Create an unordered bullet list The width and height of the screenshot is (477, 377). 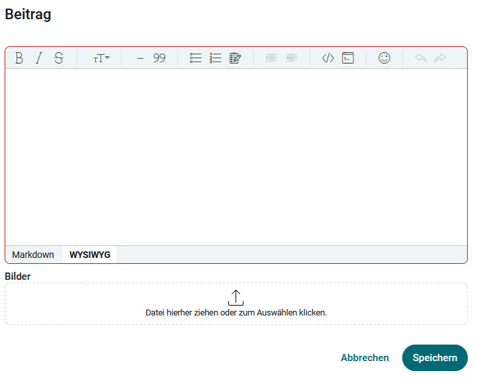196,58
